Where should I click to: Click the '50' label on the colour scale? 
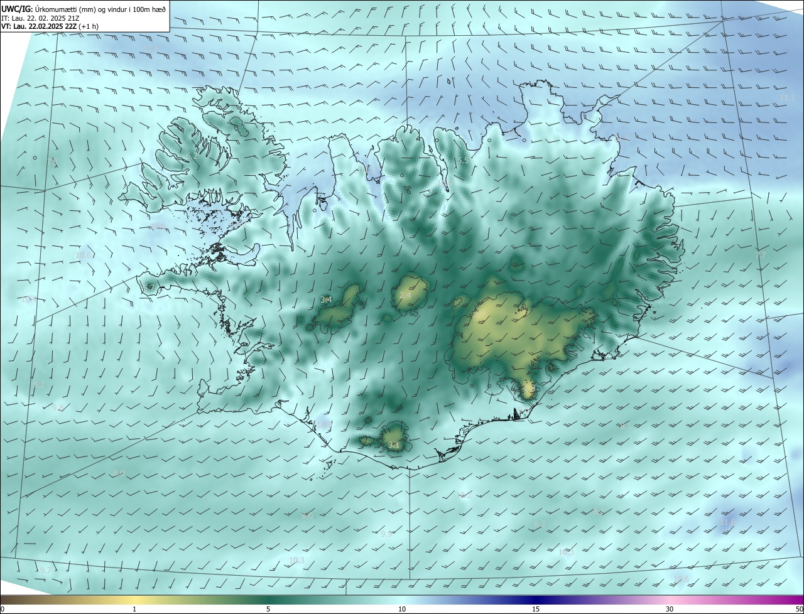point(799,609)
